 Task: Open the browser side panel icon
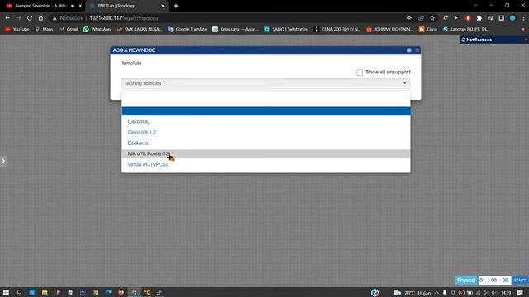(502, 18)
